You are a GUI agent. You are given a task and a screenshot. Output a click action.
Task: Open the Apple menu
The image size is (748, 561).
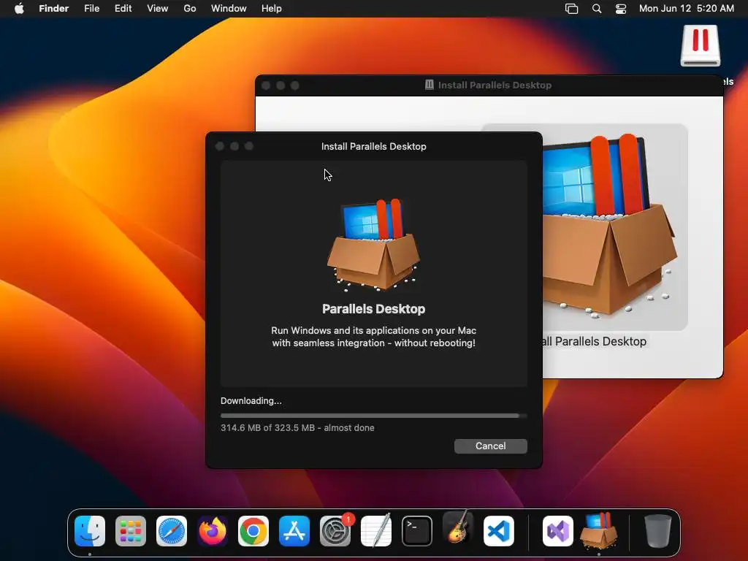click(x=19, y=9)
